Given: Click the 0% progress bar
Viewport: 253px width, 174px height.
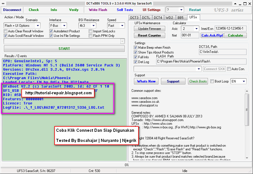Looking at the screenshot, I should tap(127, 165).
